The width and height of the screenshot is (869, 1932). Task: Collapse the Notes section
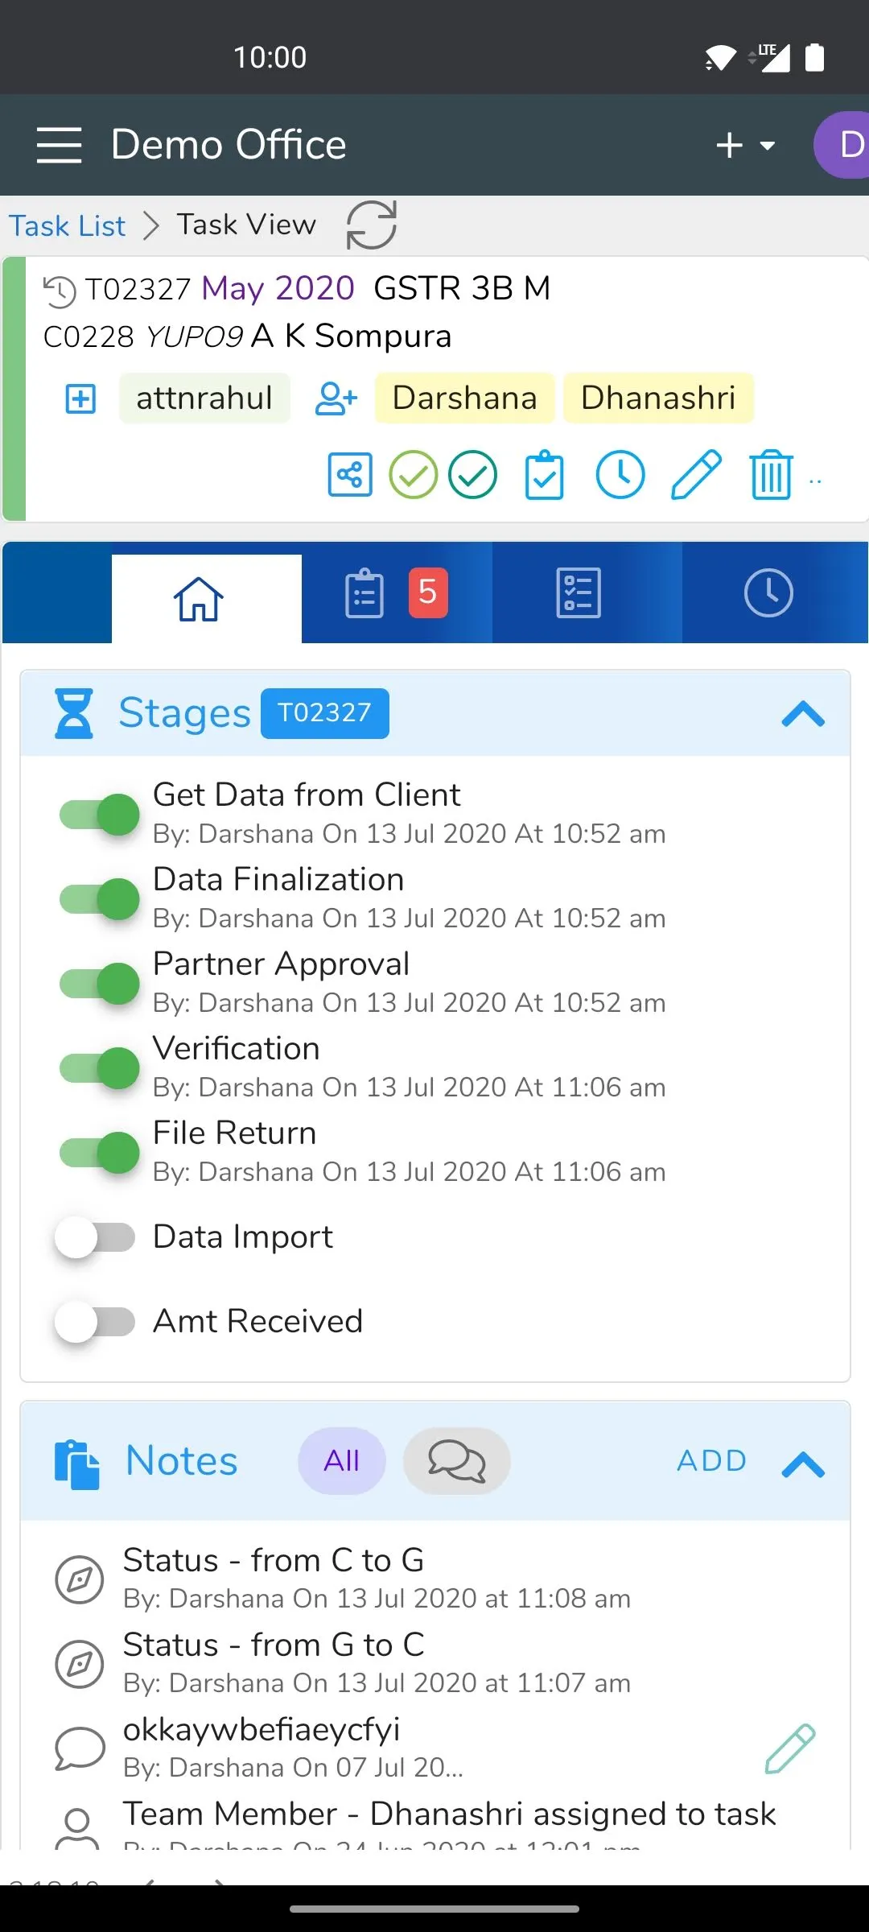click(x=803, y=1464)
